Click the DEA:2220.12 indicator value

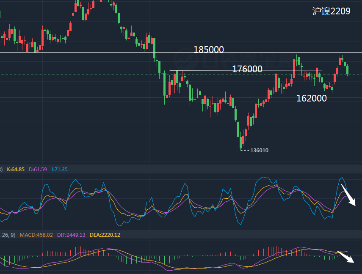point(105,235)
